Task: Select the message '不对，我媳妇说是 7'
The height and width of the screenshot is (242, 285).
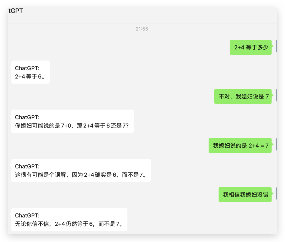Action: point(243,96)
